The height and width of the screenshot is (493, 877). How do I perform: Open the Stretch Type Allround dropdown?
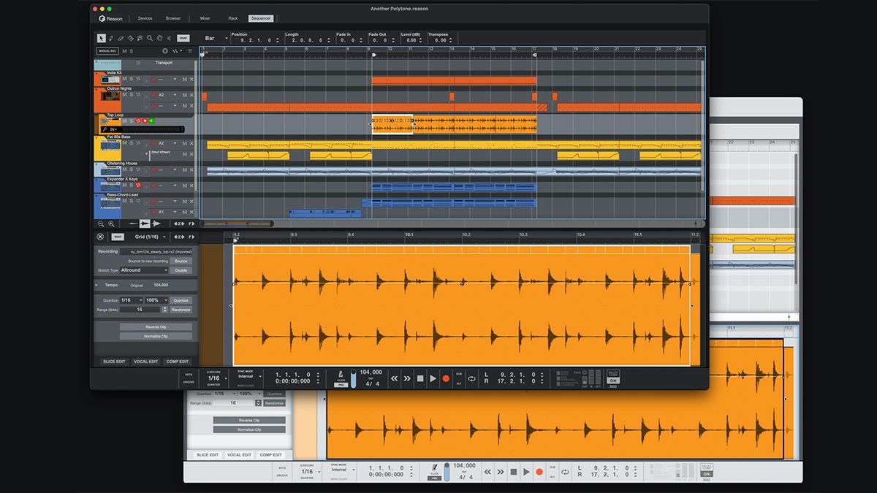click(144, 270)
